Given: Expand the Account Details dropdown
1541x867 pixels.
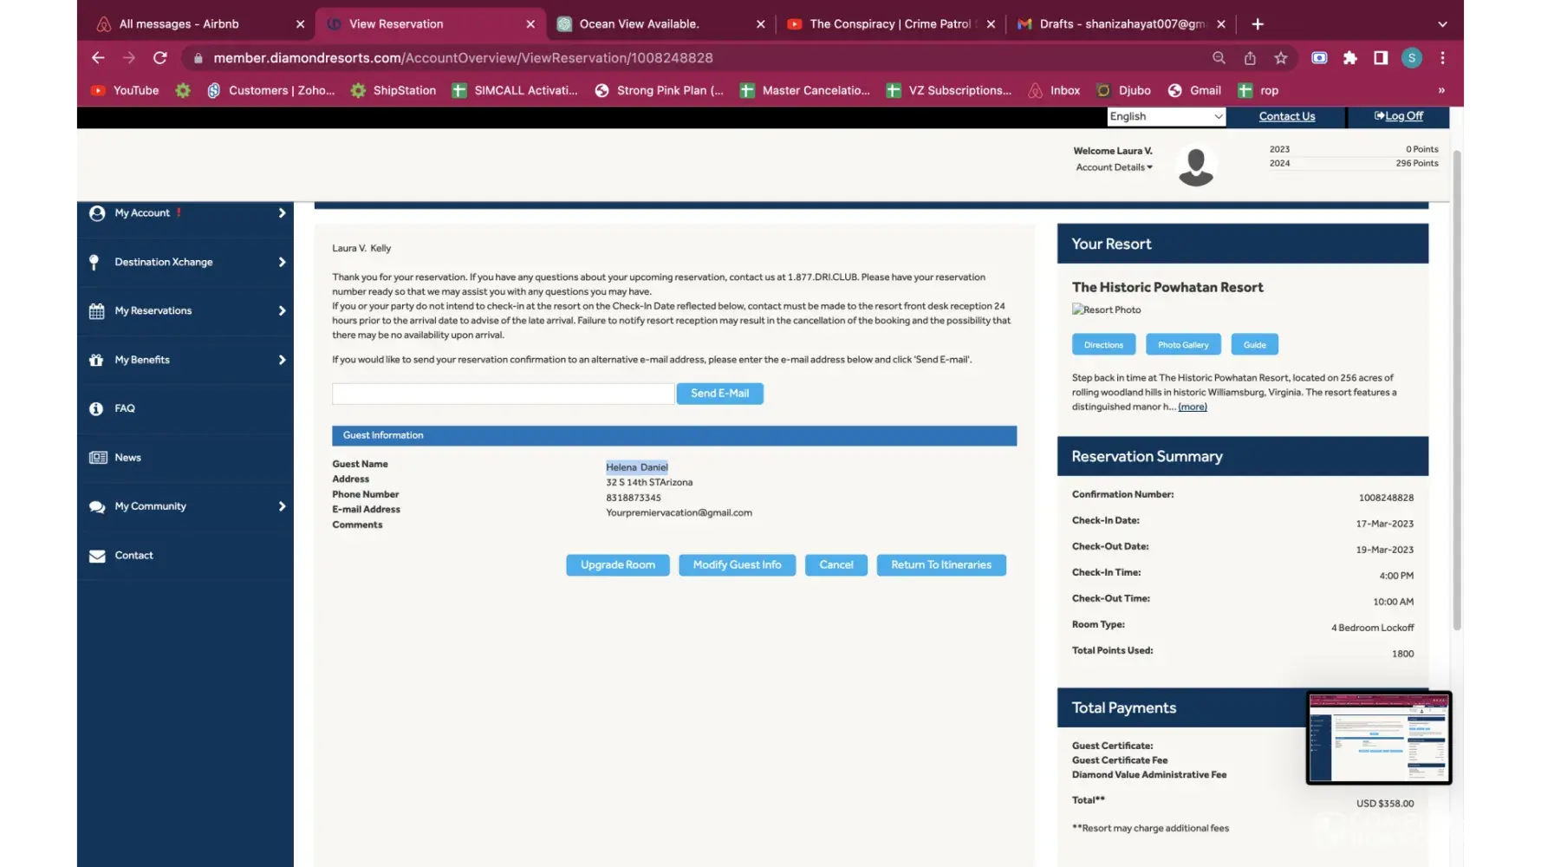Looking at the screenshot, I should click(x=1115, y=167).
